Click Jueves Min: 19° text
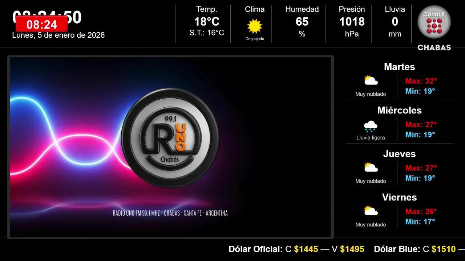Viewport: 465px width, 261px height. (420, 178)
